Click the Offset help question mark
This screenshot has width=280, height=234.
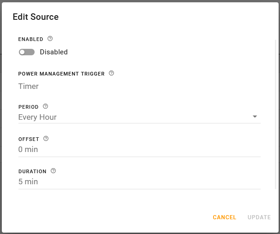pyautogui.click(x=46, y=139)
